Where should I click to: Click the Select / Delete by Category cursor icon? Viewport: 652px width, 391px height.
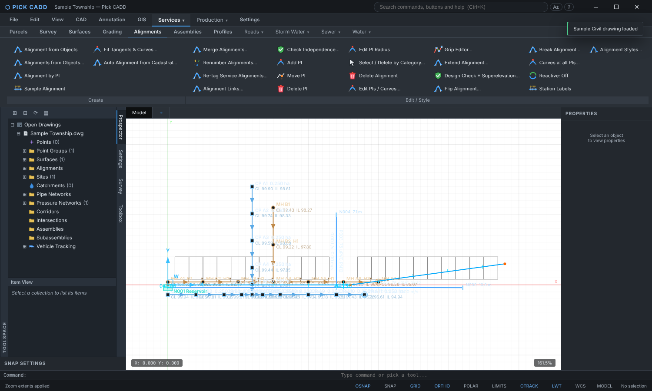[x=353, y=63]
